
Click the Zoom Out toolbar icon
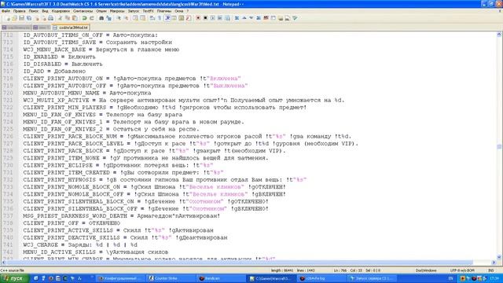click(x=126, y=18)
